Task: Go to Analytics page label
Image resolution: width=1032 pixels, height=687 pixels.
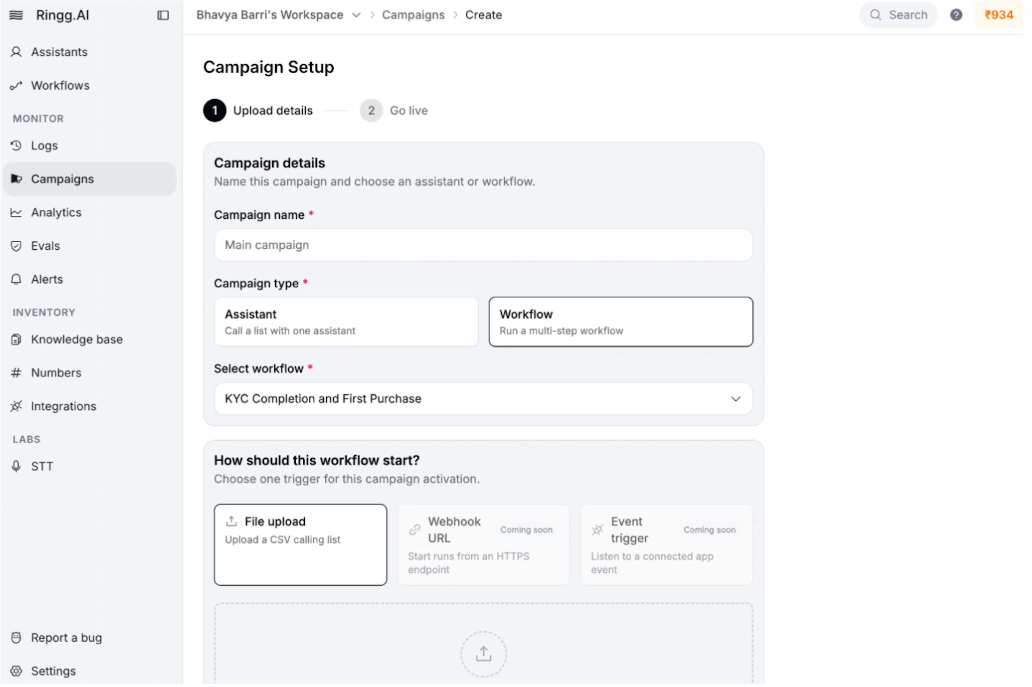Action: click(56, 213)
